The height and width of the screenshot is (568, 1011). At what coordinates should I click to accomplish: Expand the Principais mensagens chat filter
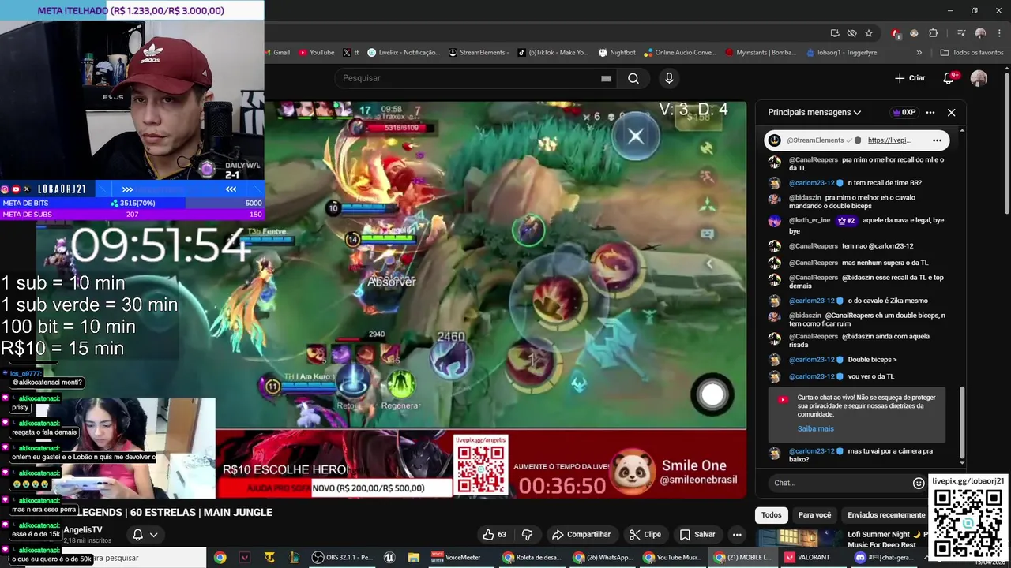pyautogui.click(x=814, y=112)
